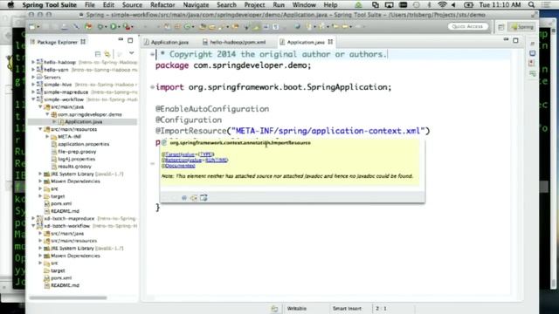This screenshot has height=314, width=559.
Task: Click the status bar icon left of Writable
Action: coord(274,309)
